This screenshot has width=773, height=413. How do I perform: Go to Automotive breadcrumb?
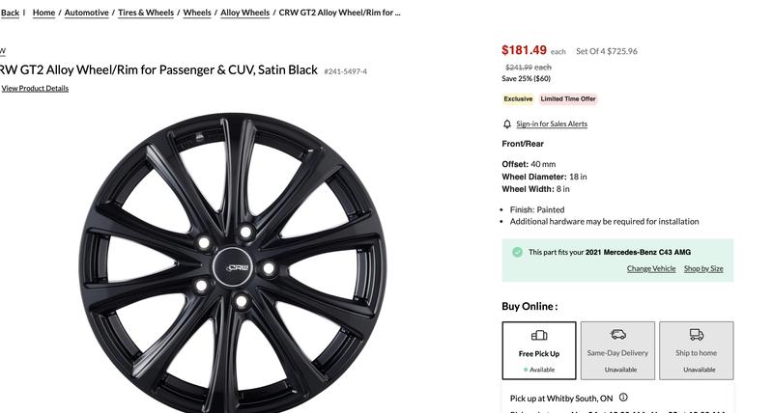86,13
